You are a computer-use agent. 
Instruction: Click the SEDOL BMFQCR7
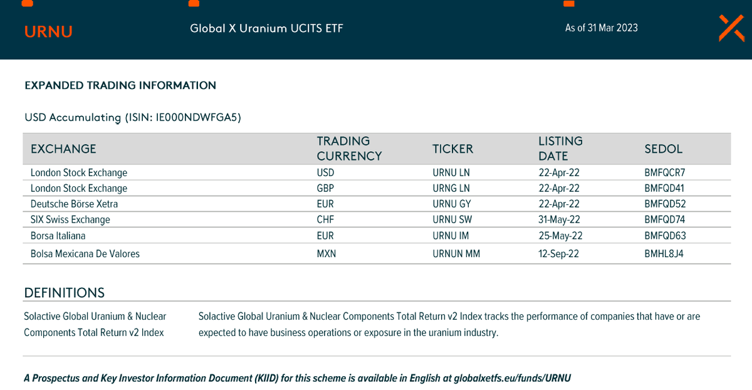pos(665,172)
